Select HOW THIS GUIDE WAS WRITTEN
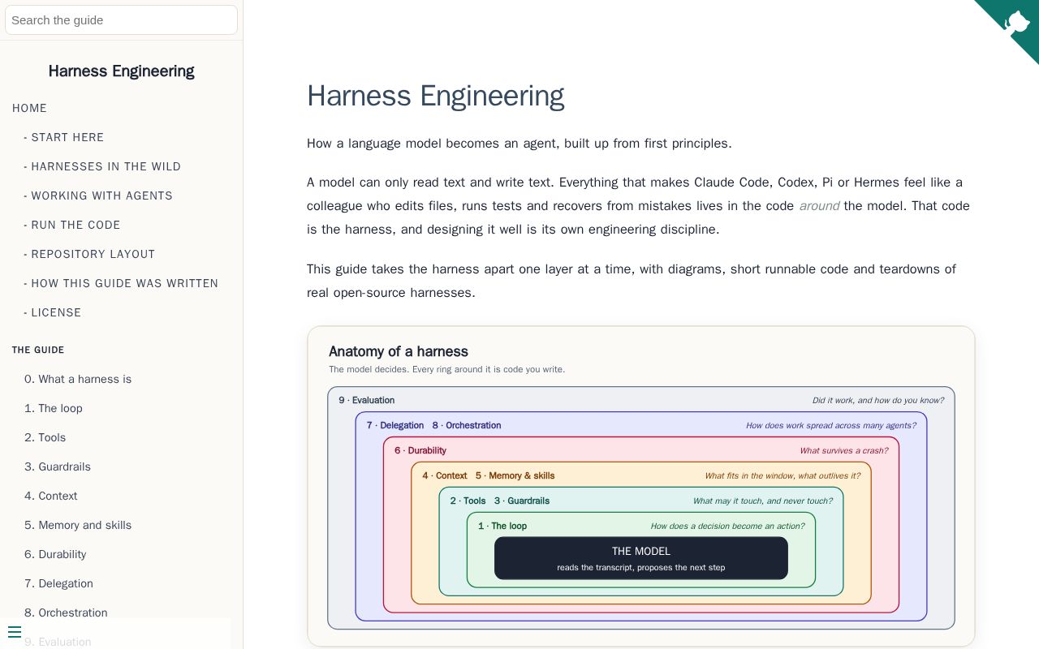The image size is (1039, 649). click(x=124, y=283)
